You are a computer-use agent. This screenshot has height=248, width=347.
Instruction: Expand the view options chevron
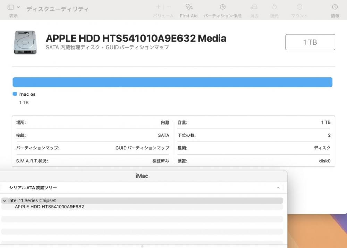19,7
